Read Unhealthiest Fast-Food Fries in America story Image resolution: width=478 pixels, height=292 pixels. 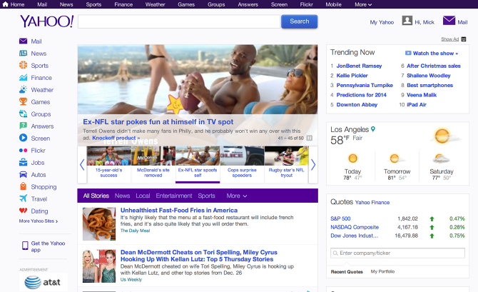[178, 210]
